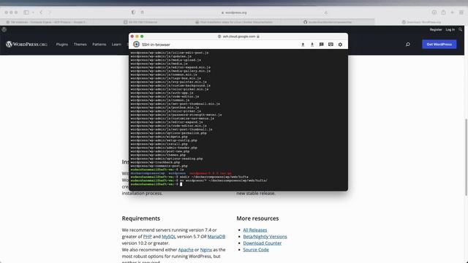Screen dimensions: 468x263
Task: Click the terminal prompt cursor line
Action: point(156,184)
